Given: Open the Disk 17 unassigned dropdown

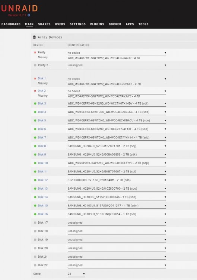Looking at the screenshot, I should [x=117, y=223].
